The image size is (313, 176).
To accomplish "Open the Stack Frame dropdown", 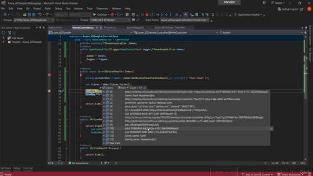I will [x=208, y=20].
